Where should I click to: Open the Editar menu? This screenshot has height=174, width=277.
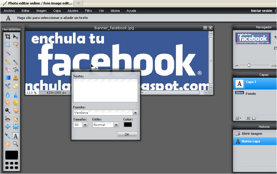click(x=25, y=11)
